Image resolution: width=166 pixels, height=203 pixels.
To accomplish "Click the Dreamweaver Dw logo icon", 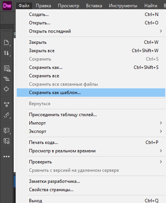I will [7, 6].
